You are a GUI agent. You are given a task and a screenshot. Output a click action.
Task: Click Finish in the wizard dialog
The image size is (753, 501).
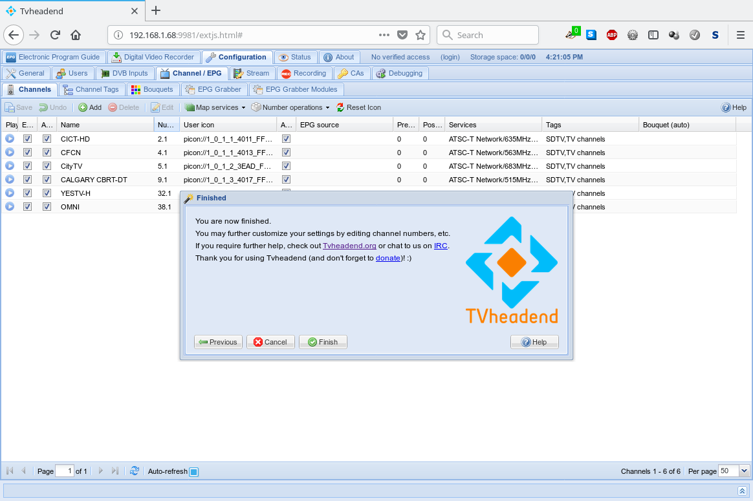click(323, 342)
